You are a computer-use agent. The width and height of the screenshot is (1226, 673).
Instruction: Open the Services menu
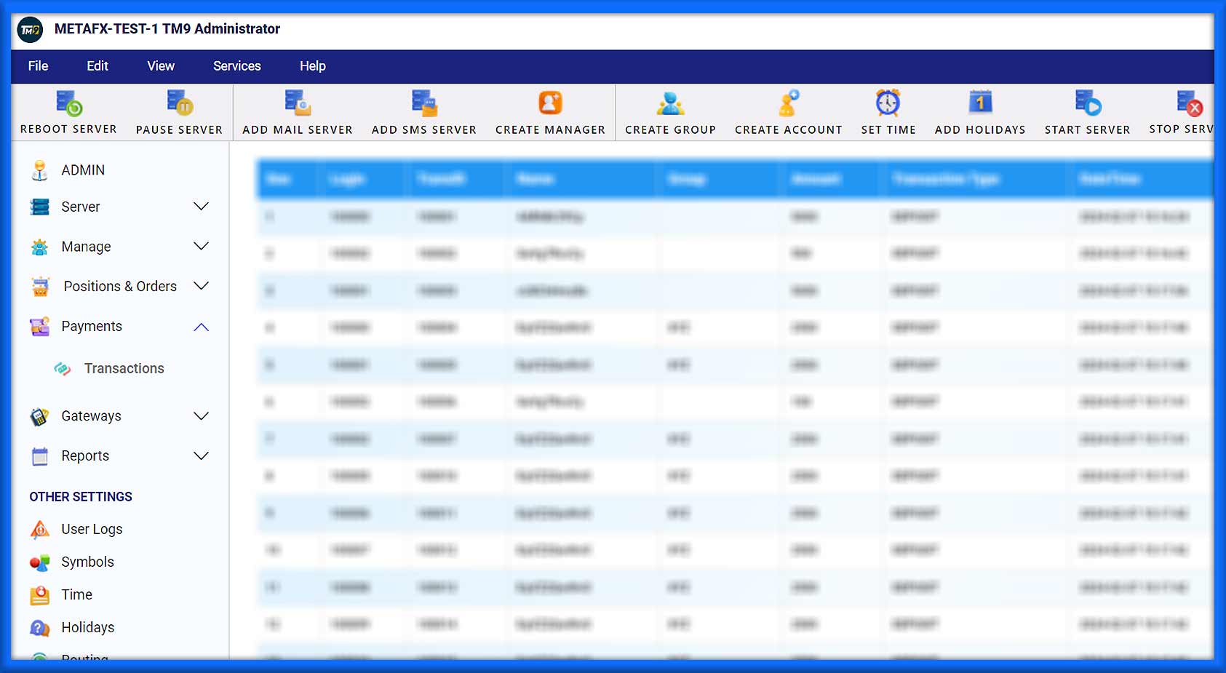pos(236,65)
